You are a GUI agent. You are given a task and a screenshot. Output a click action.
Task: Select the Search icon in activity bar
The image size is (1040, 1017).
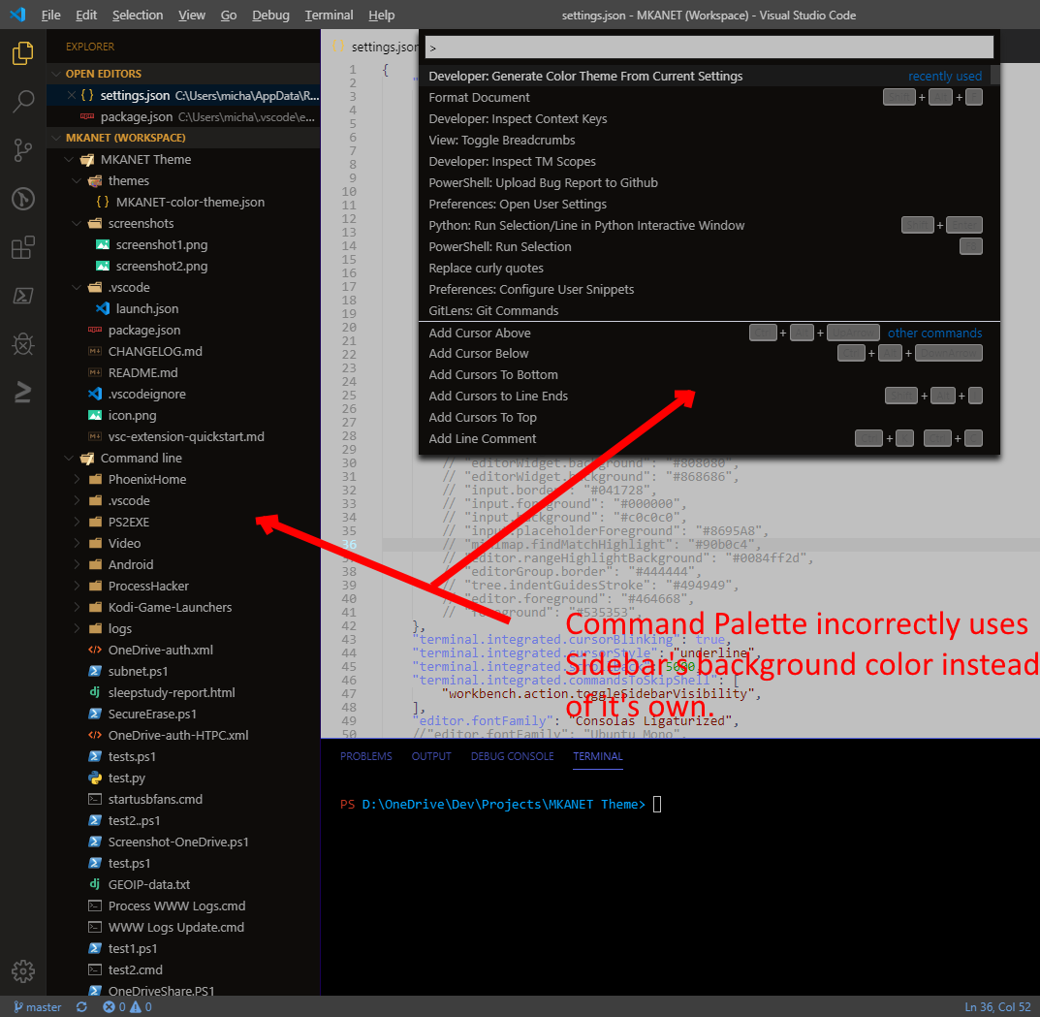click(22, 101)
